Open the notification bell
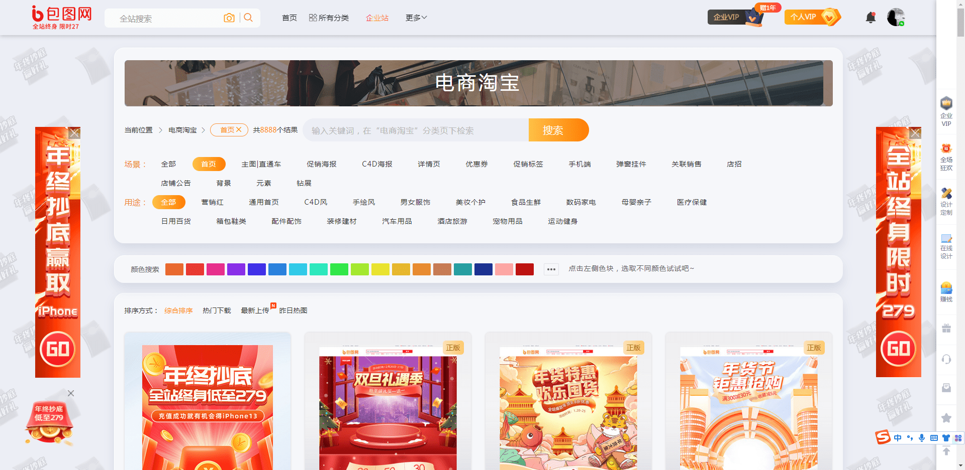Screen dimensions: 965x470 871,18
